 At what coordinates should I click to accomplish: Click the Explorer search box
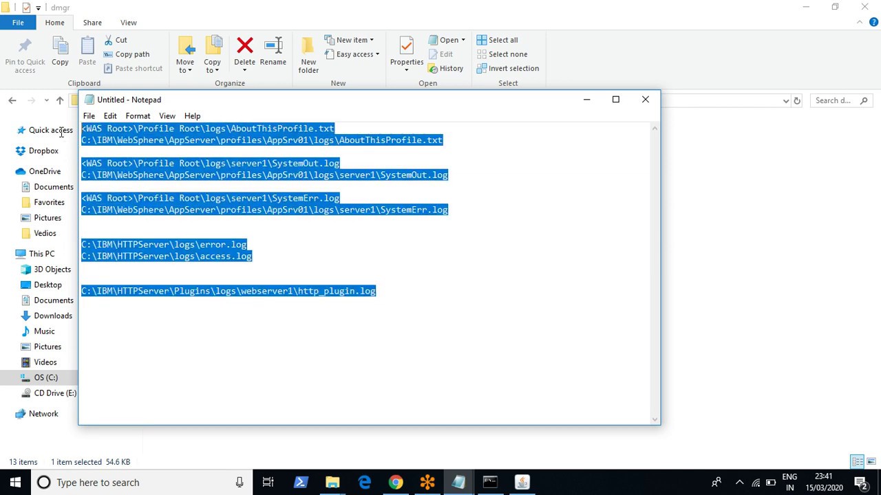[x=841, y=100]
